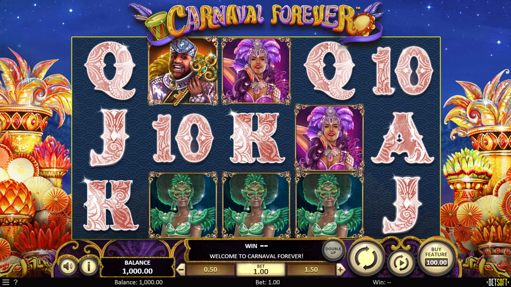Spin the reels with the large circular arrow button
Screen dimensions: 511x287
[x=366, y=258]
